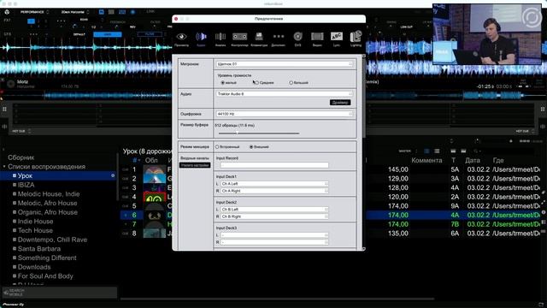Open the Audio preferences speaker tab

[x=201, y=38]
